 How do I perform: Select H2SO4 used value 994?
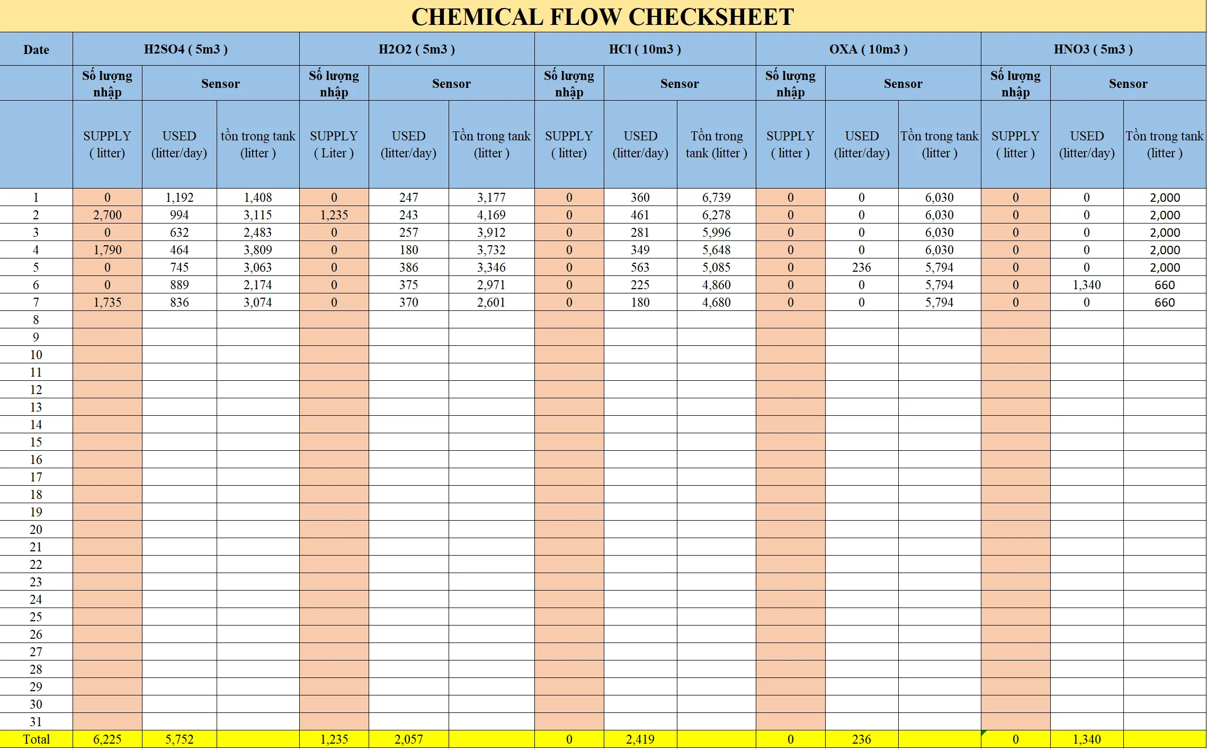pos(180,215)
